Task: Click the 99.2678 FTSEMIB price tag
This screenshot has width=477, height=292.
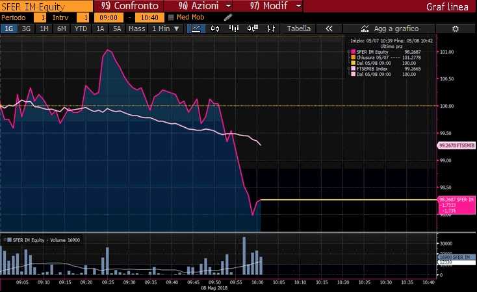Action: click(x=456, y=145)
